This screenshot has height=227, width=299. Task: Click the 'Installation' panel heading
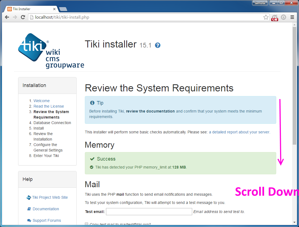[x=34, y=85]
